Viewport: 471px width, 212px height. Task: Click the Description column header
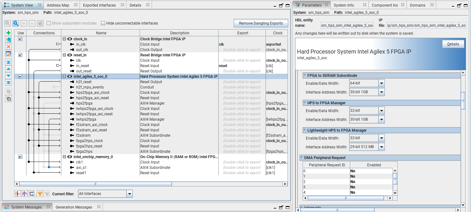pyautogui.click(x=179, y=33)
